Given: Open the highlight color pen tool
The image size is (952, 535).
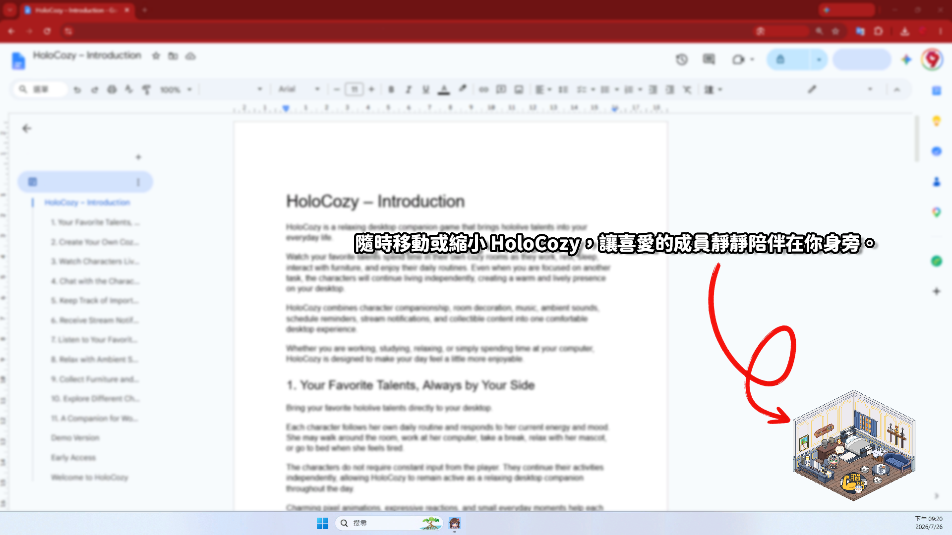Looking at the screenshot, I should 462,89.
